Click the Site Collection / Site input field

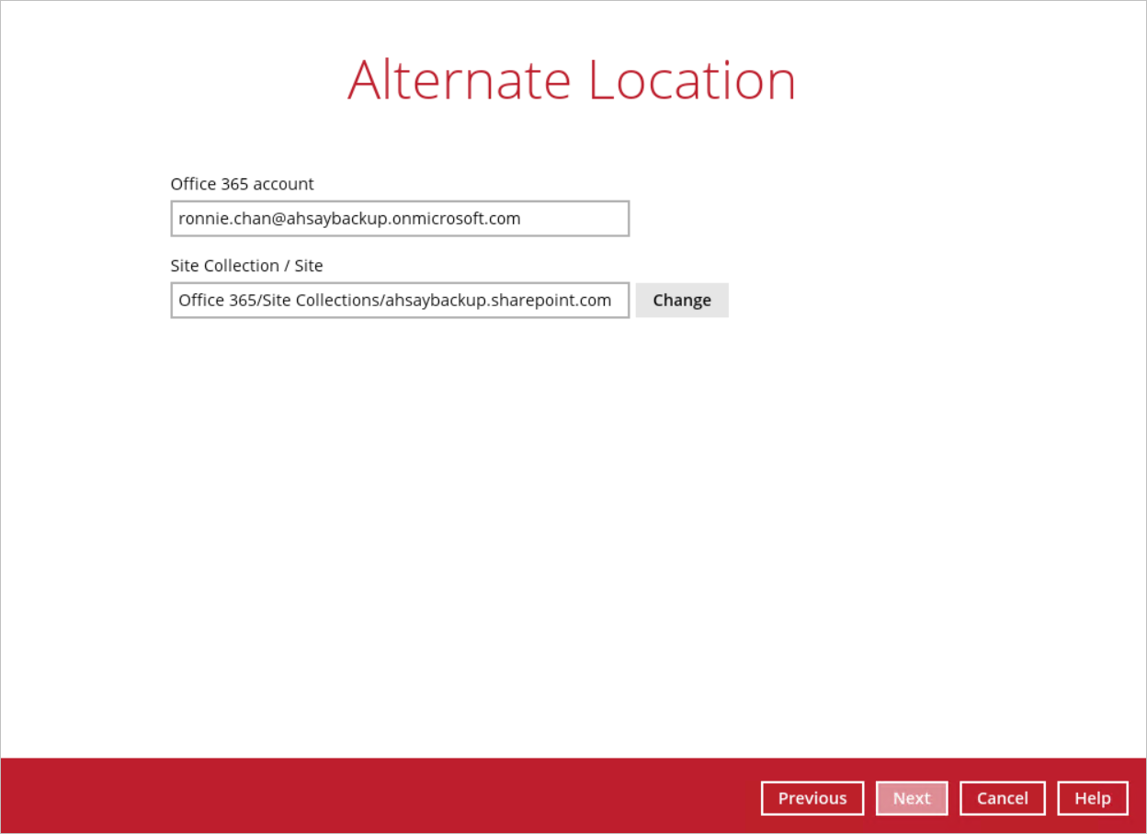point(400,301)
